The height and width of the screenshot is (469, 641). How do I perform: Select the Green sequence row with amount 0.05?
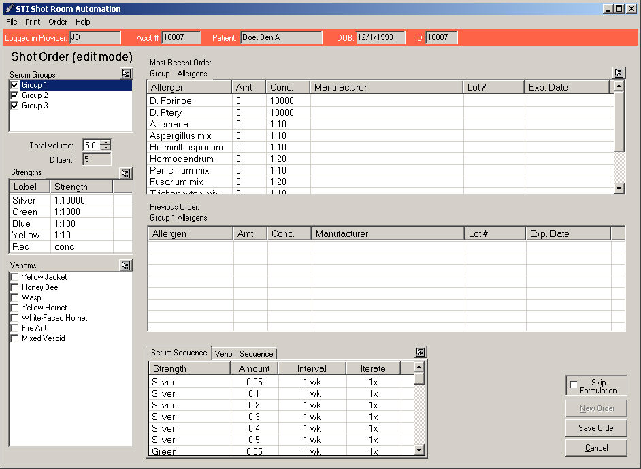tap(281, 451)
